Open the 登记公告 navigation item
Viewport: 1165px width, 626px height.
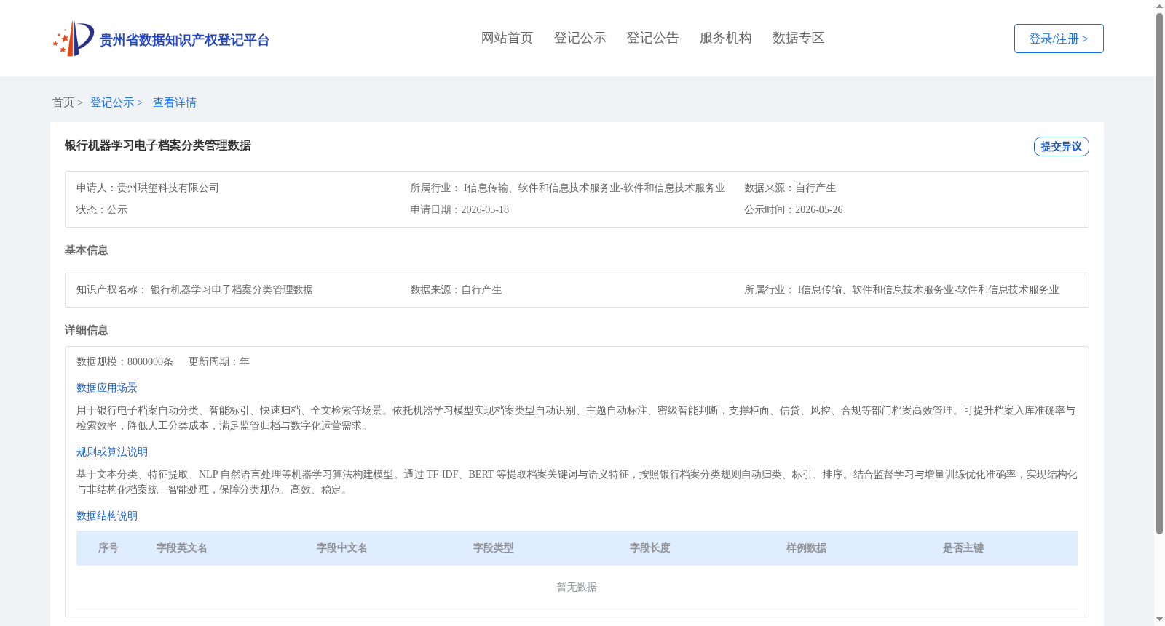652,38
